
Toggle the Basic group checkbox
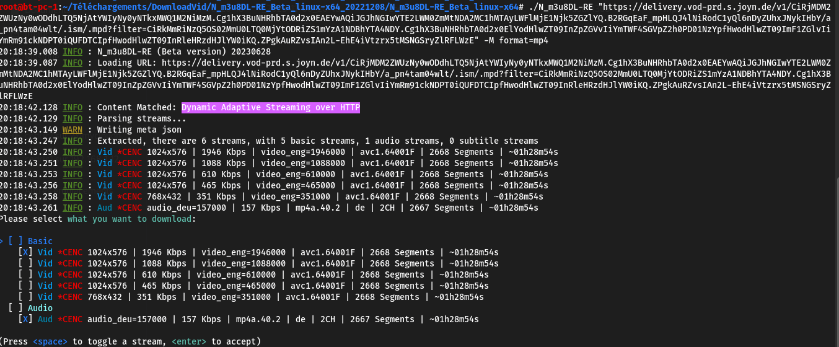tap(15, 241)
